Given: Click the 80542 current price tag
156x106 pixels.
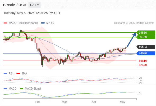Looking at the screenshot, I should (146, 47).
